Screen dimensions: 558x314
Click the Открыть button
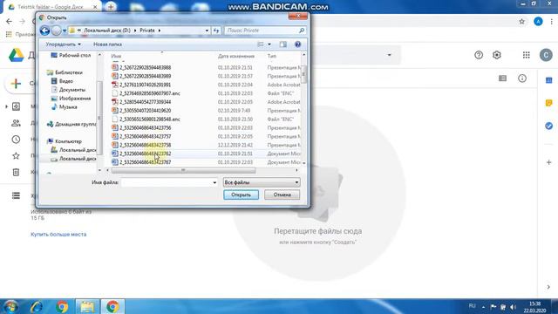coord(241,195)
